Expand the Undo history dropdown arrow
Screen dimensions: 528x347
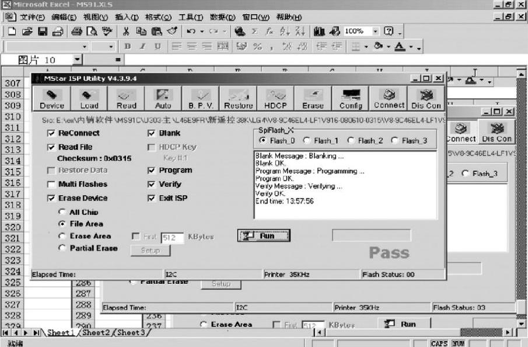pos(202,32)
